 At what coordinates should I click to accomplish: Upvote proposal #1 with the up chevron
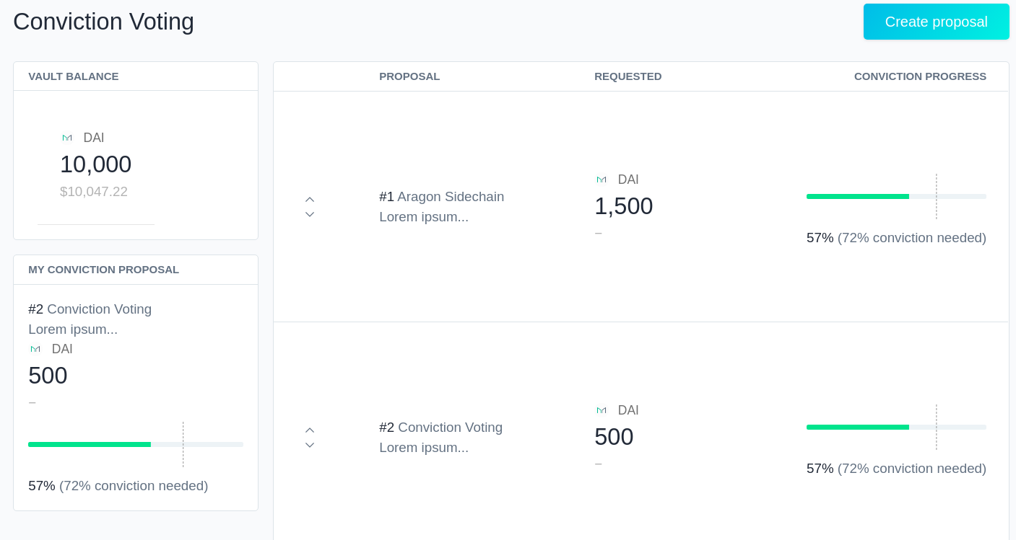coord(310,199)
